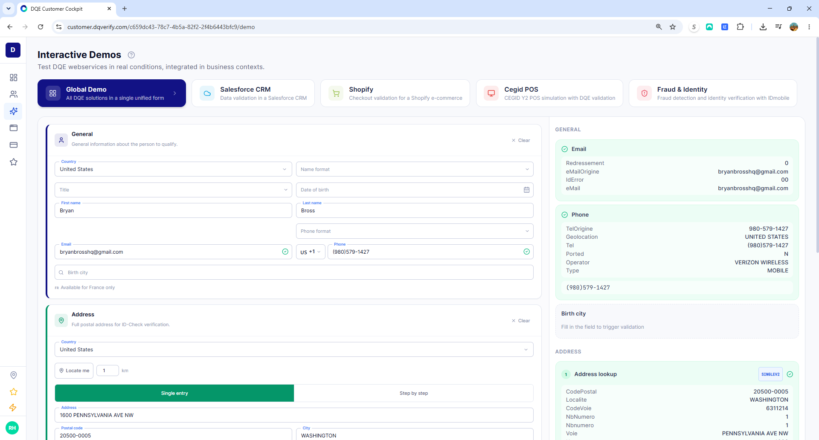Open the Title dropdown
819x440 pixels.
pos(173,190)
